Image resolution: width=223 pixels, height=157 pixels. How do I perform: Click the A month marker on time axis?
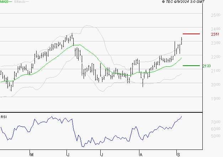click(x=141, y=155)
